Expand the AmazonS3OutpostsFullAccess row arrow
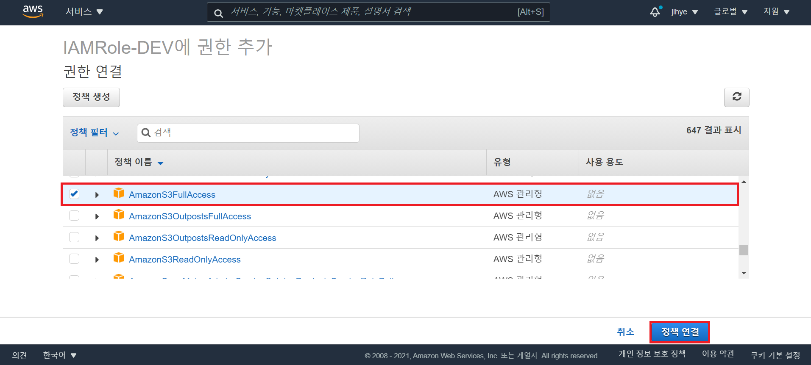 tap(97, 216)
